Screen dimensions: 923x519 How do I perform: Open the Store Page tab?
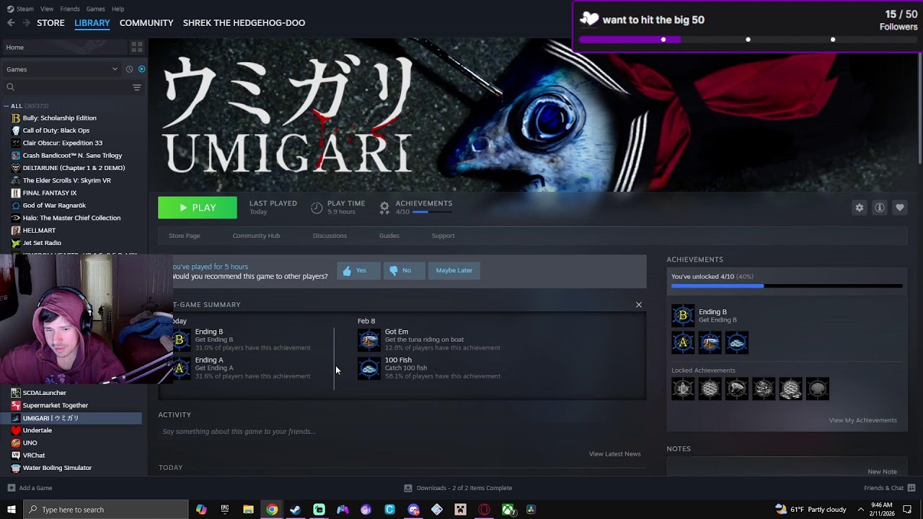click(x=185, y=236)
